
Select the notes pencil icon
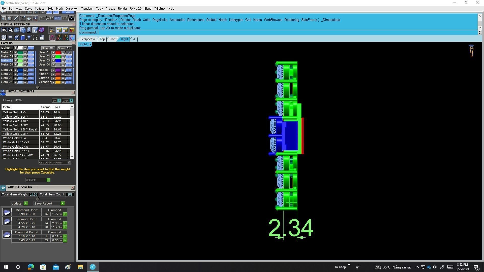click(35, 30)
